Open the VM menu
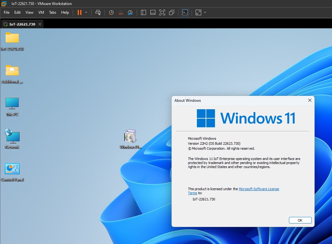The height and width of the screenshot is (244, 332). click(x=41, y=12)
